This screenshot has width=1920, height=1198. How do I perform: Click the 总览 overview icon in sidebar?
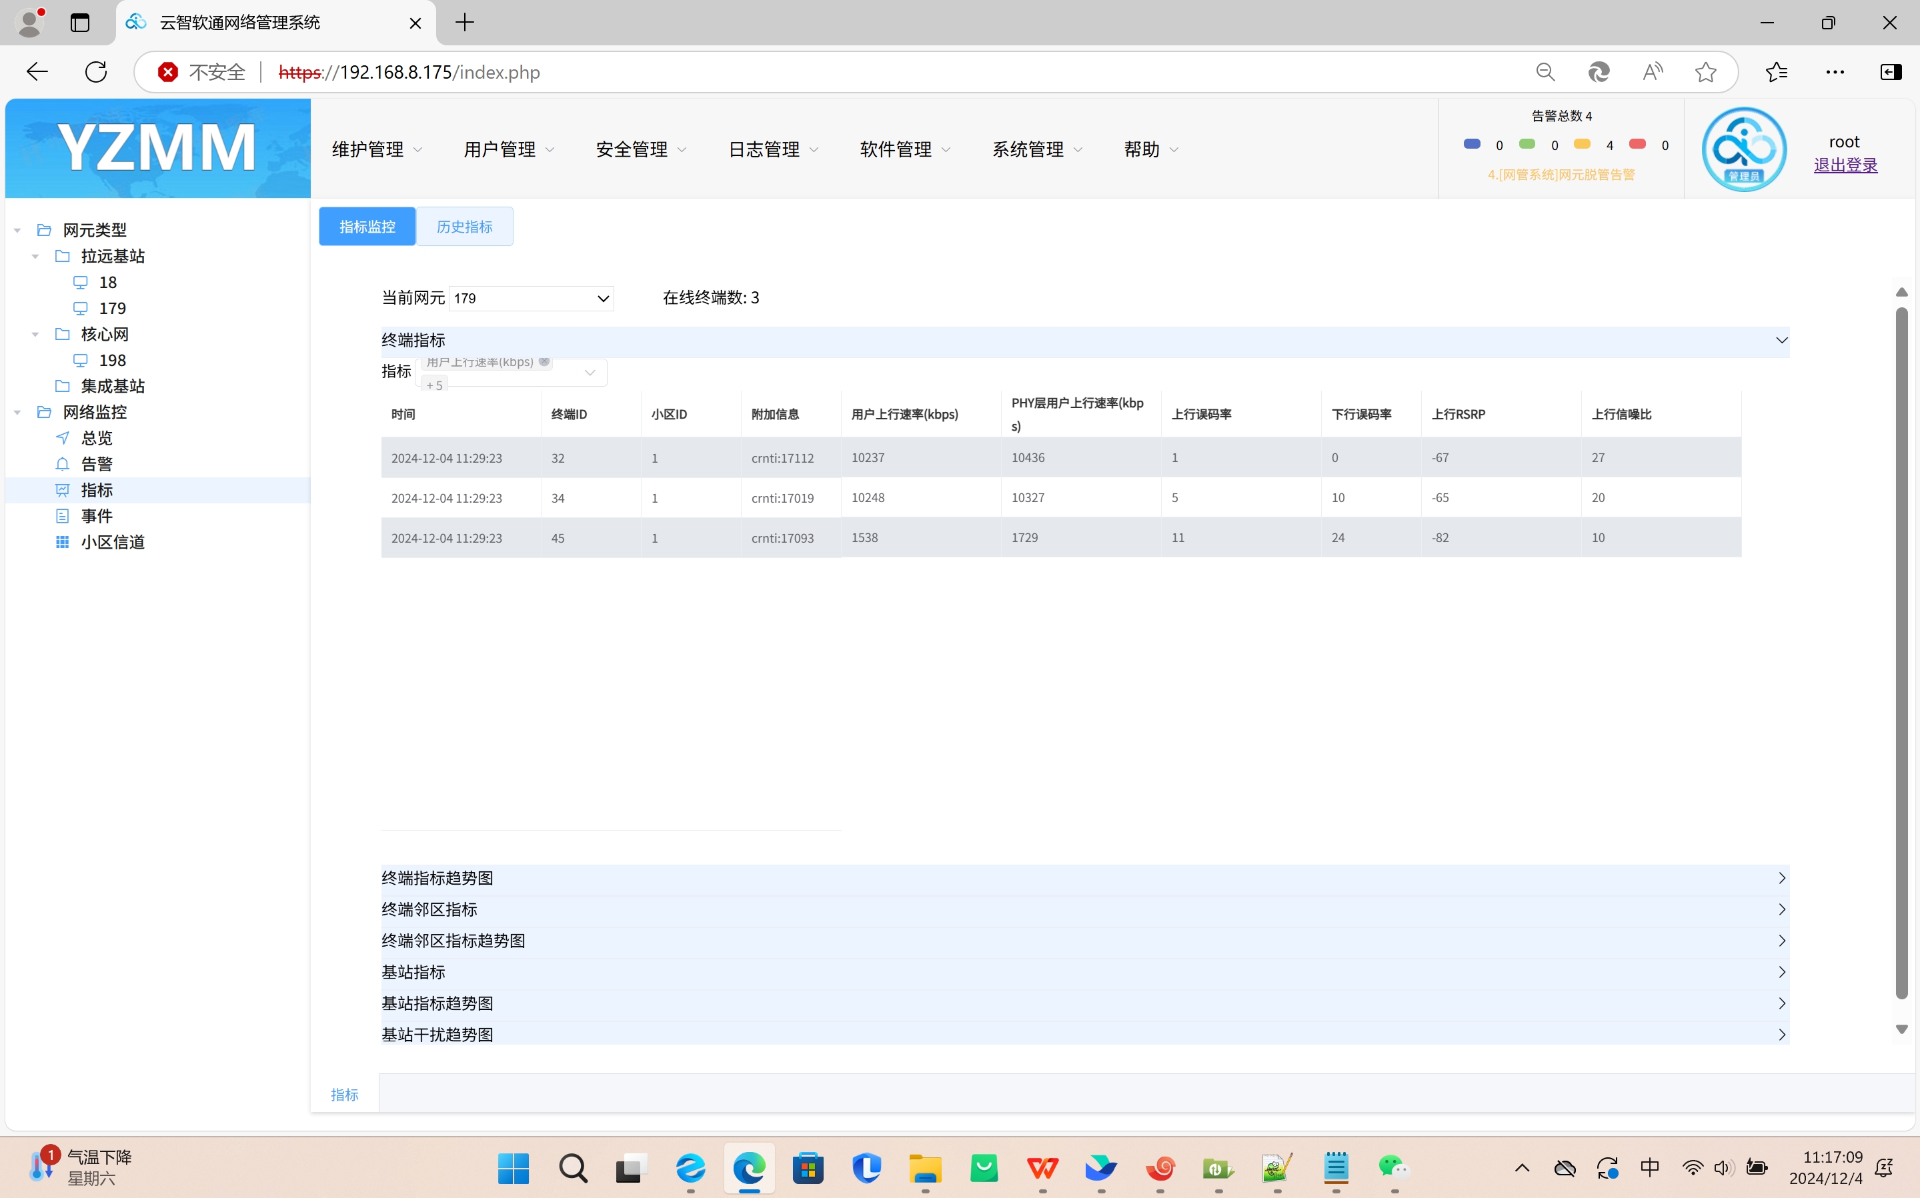click(x=63, y=437)
